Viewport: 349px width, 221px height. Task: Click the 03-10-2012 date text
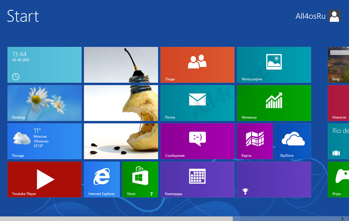coord(21,60)
